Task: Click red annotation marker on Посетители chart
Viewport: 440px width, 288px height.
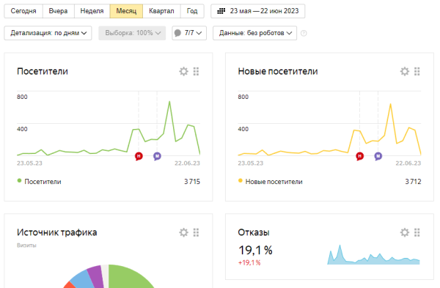Action: tap(139, 156)
